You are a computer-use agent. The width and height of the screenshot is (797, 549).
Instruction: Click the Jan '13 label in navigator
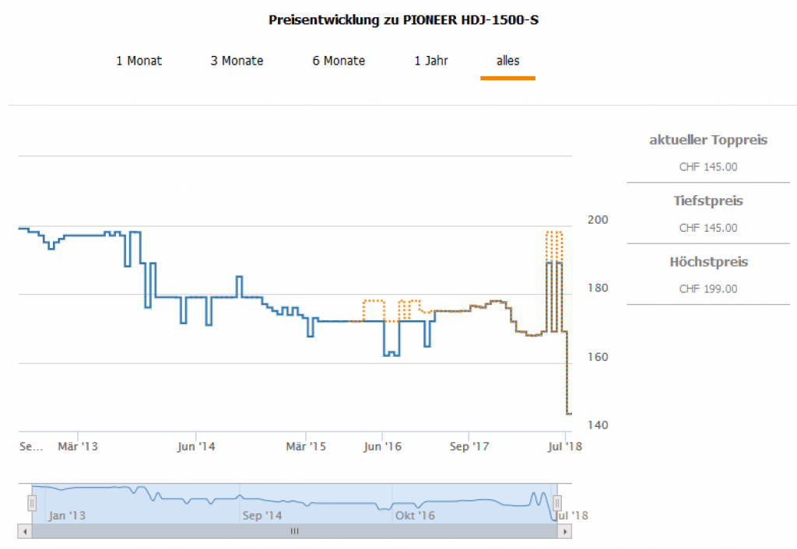pos(67,516)
